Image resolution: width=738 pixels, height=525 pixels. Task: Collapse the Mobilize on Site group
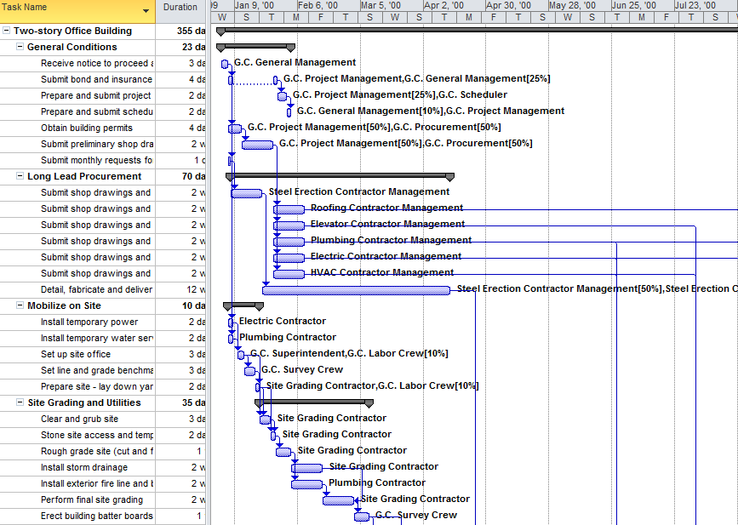pyautogui.click(x=20, y=305)
